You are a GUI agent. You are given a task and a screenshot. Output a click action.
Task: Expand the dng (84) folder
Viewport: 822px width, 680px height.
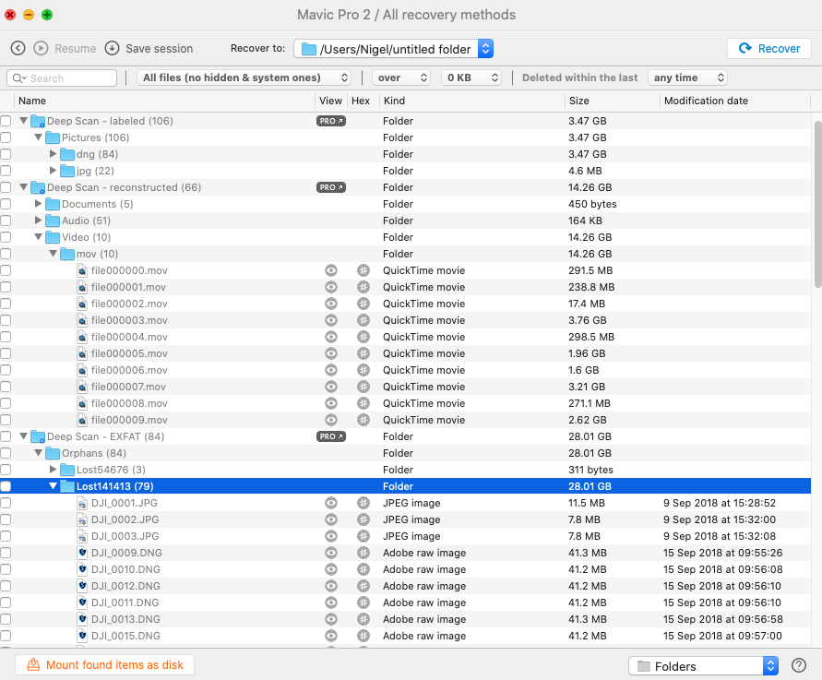(53, 153)
